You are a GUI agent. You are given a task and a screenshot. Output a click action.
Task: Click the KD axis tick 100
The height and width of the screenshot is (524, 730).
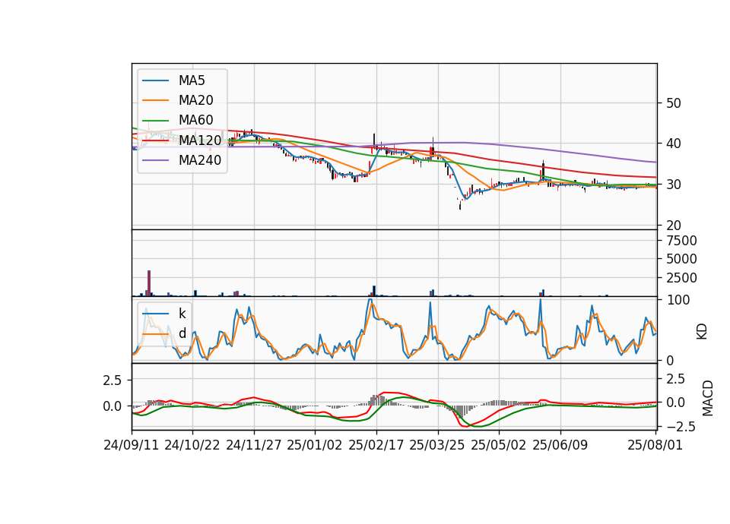click(x=678, y=300)
